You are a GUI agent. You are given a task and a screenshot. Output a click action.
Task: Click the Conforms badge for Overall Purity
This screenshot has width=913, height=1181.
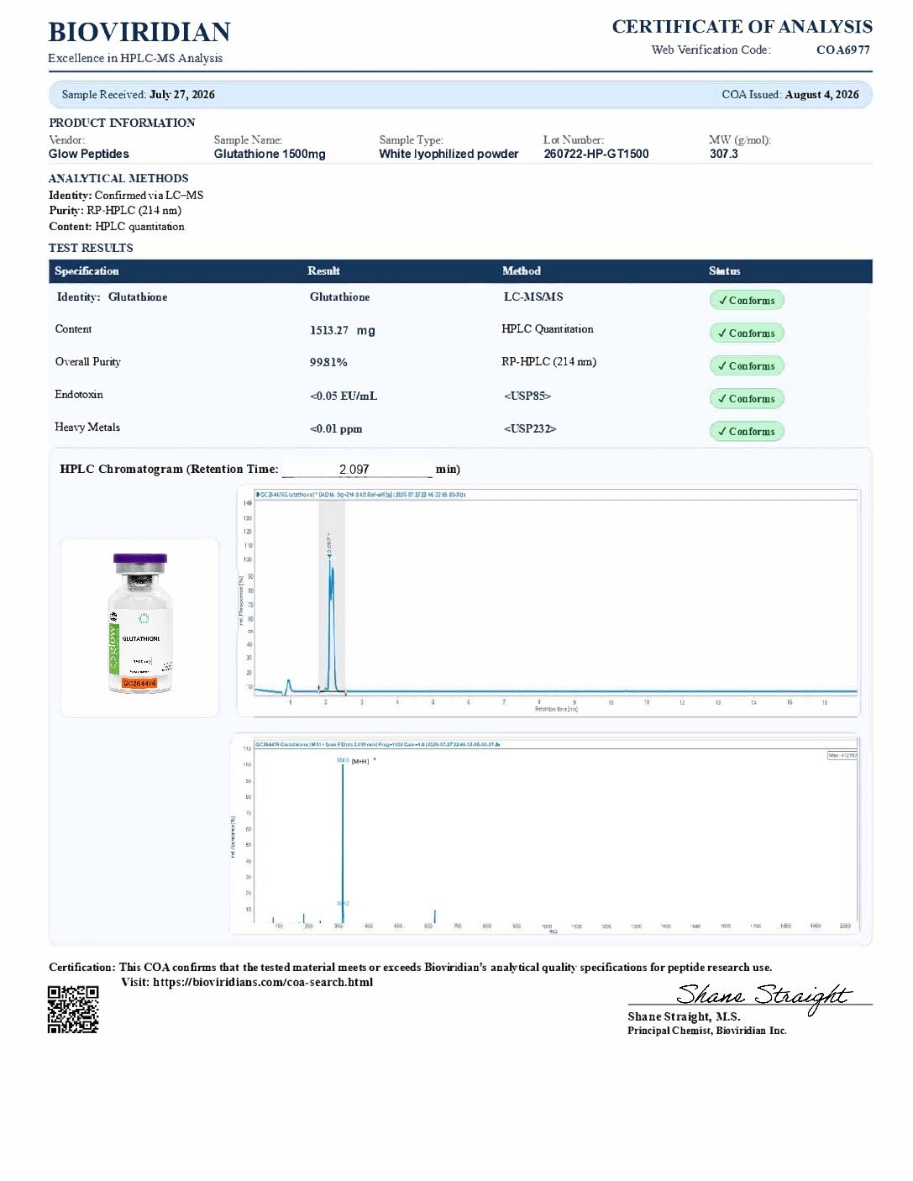[x=747, y=365]
